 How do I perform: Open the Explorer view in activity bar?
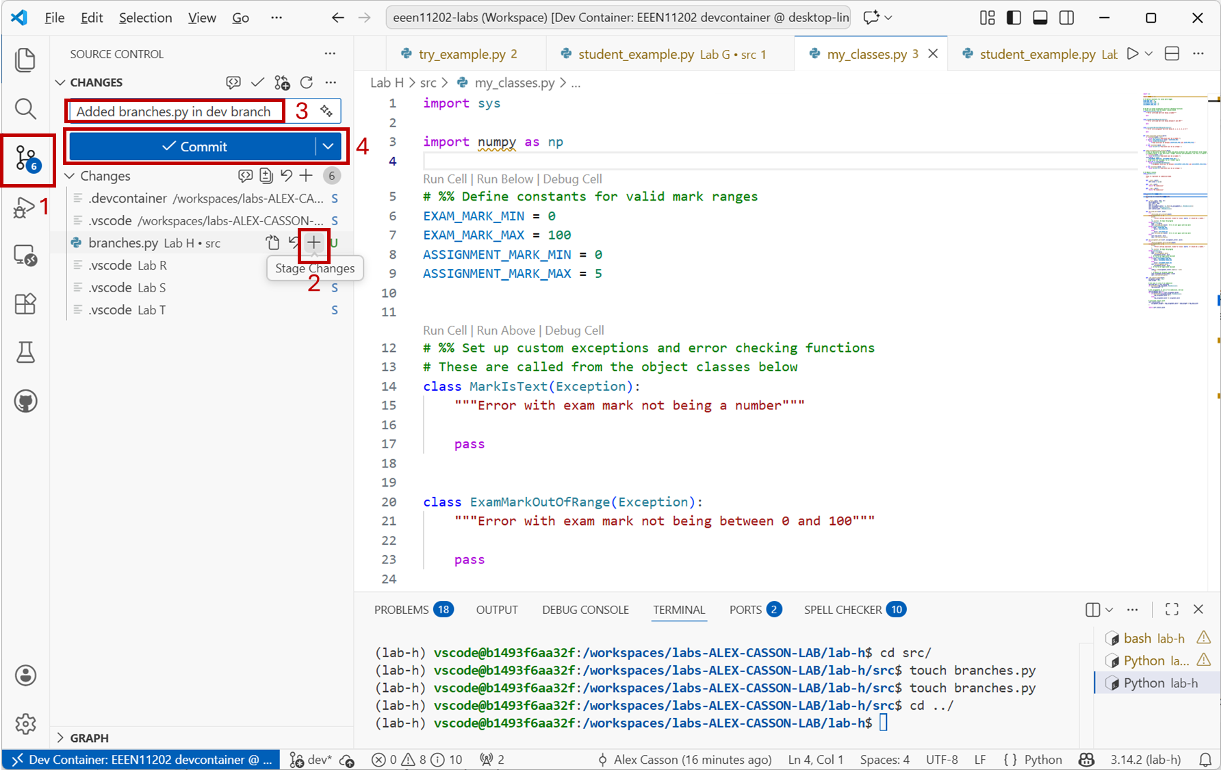[x=25, y=60]
